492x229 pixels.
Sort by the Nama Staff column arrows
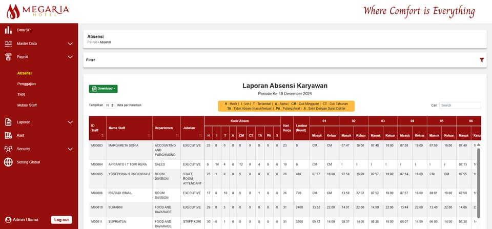tap(149, 135)
